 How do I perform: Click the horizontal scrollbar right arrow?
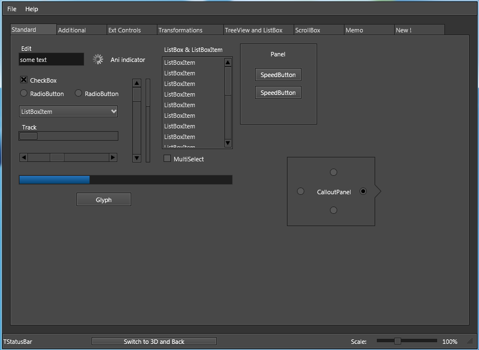pos(113,157)
